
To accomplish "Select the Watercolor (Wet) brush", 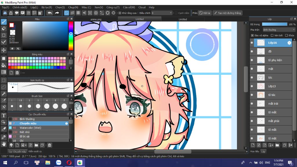I will (38, 128).
